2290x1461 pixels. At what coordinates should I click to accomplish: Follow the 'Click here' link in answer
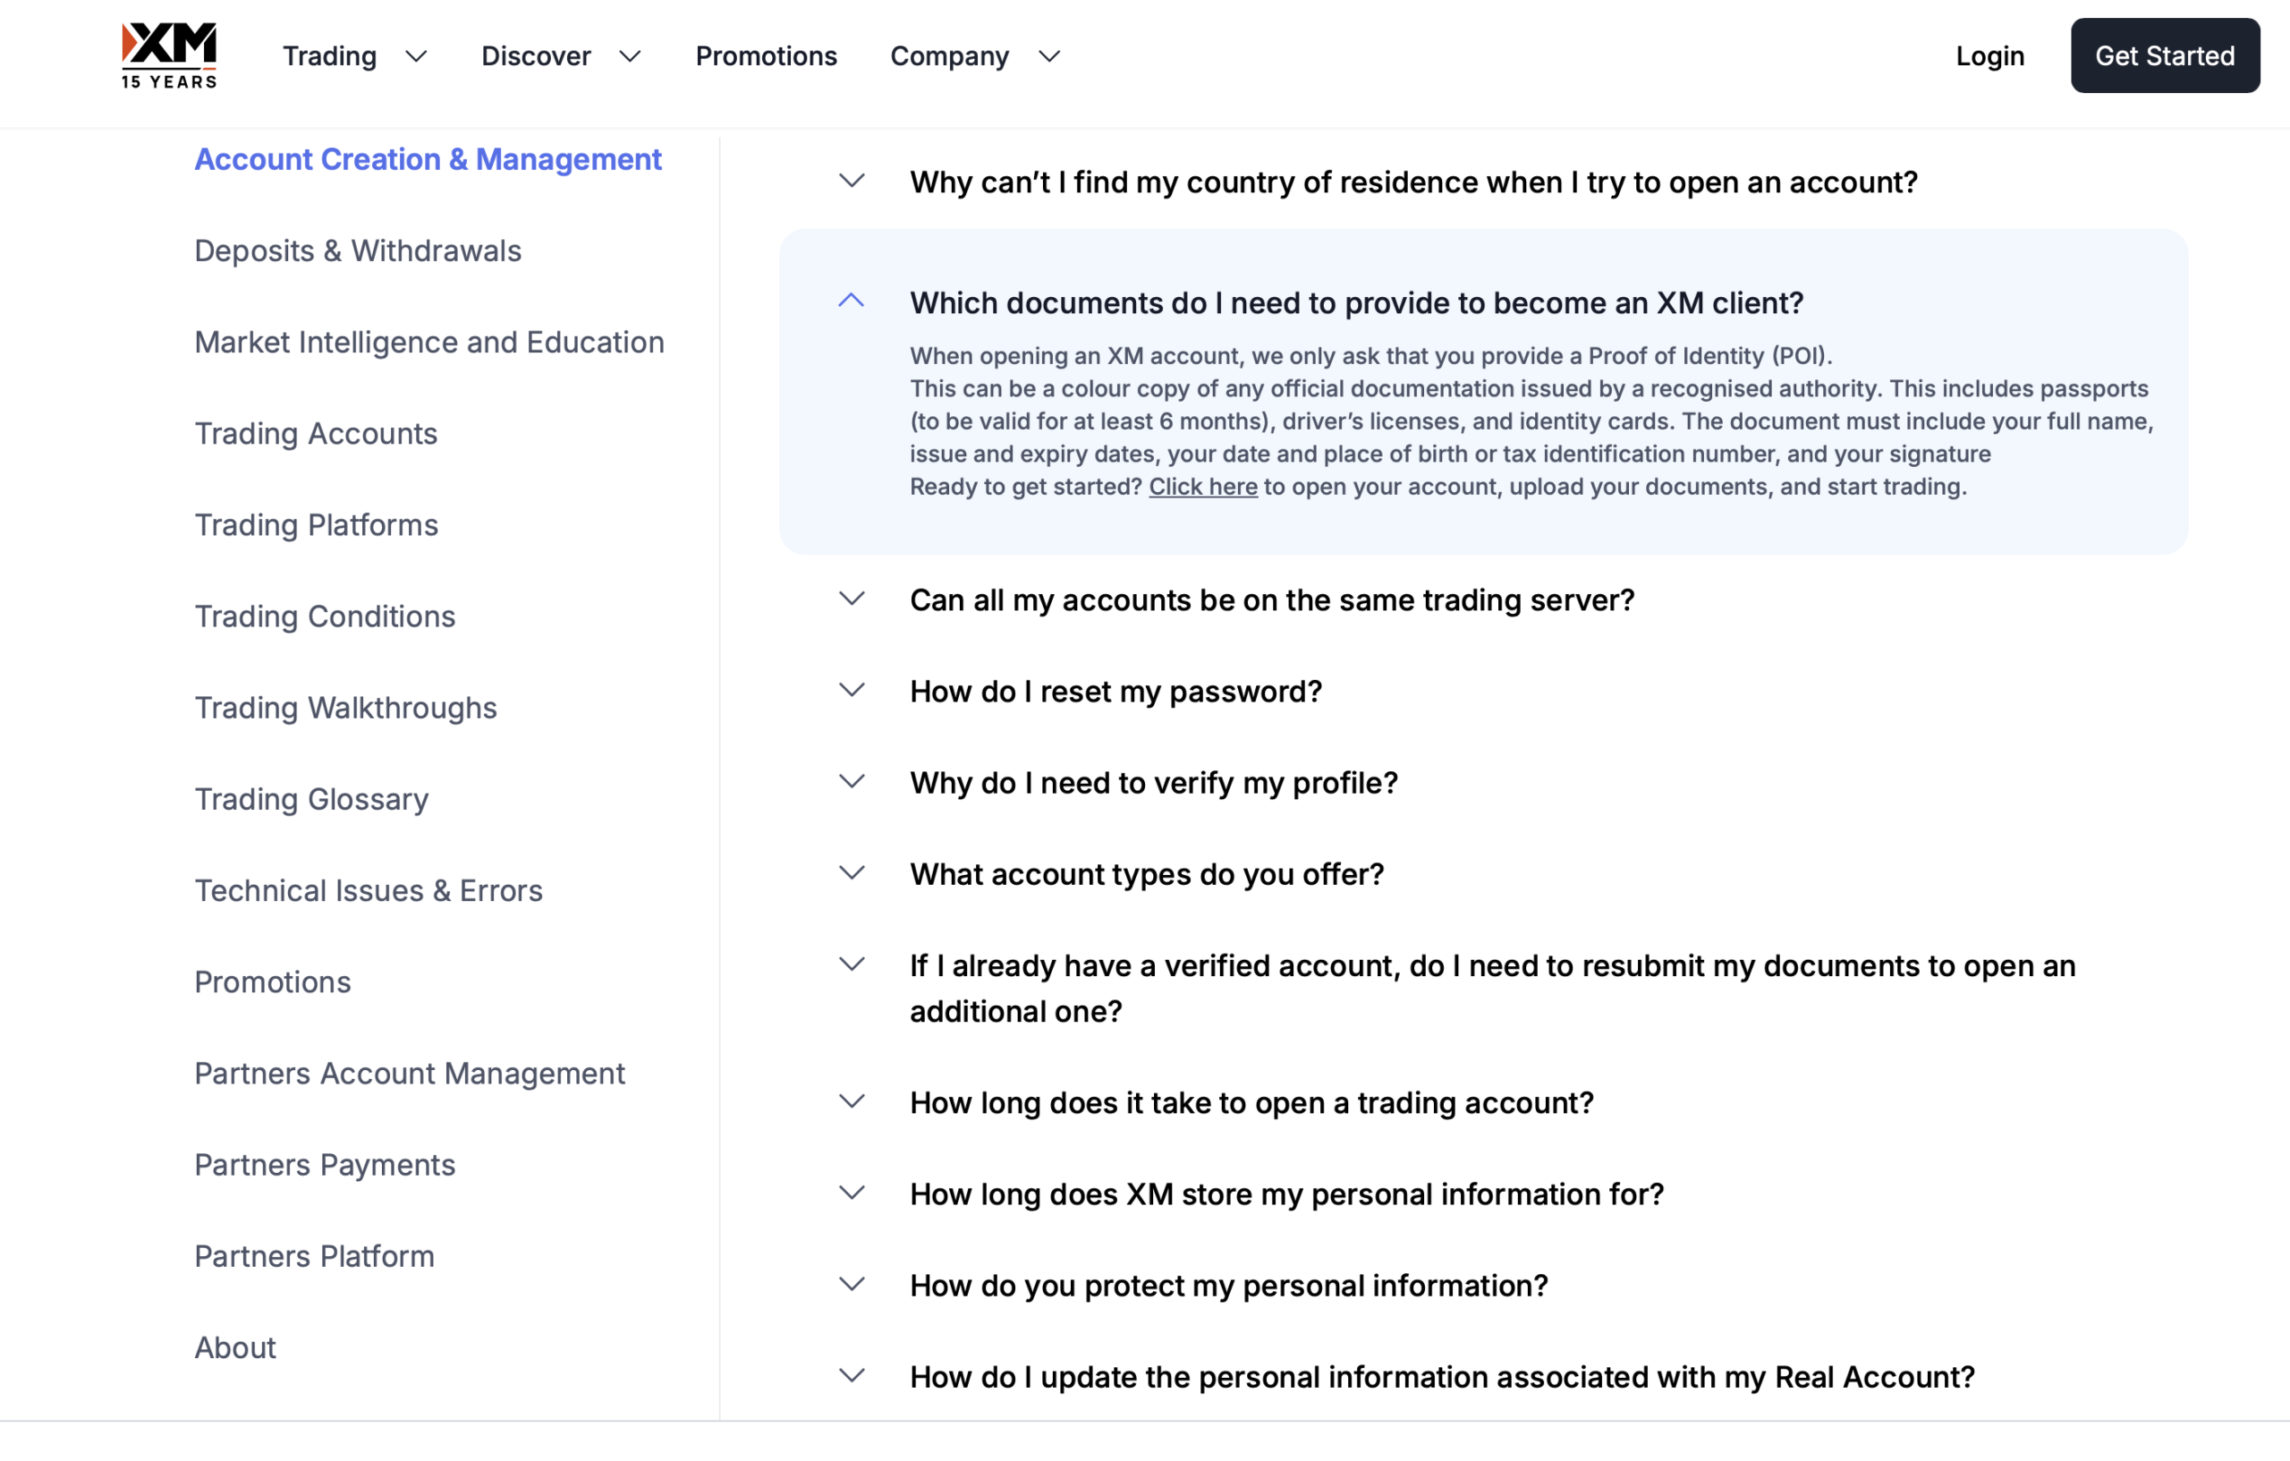[x=1202, y=487]
